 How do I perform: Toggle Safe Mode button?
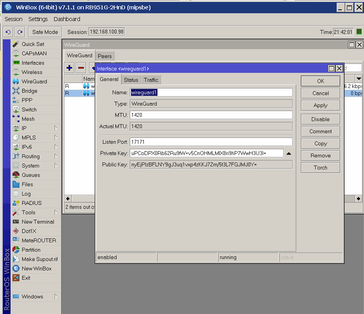pos(45,32)
